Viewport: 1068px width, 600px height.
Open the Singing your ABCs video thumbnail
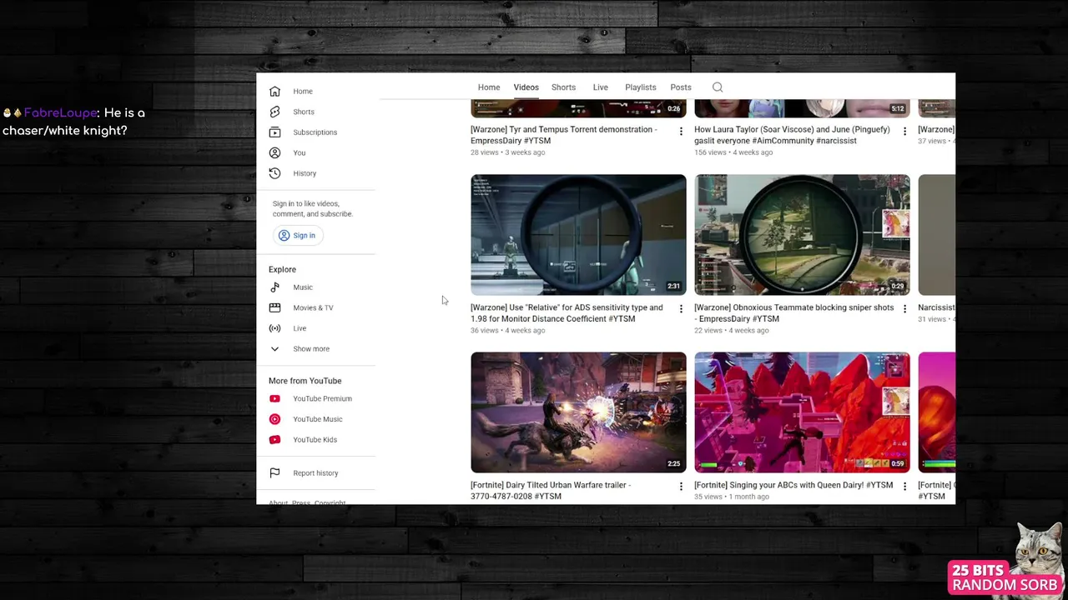pyautogui.click(x=802, y=412)
